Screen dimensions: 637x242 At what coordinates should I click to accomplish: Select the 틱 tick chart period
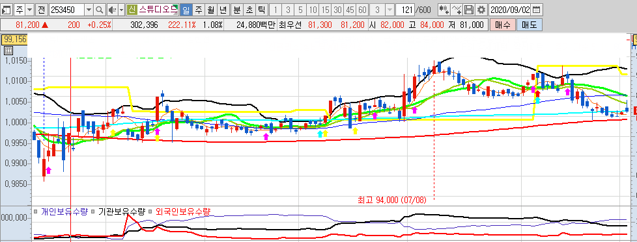point(262,9)
